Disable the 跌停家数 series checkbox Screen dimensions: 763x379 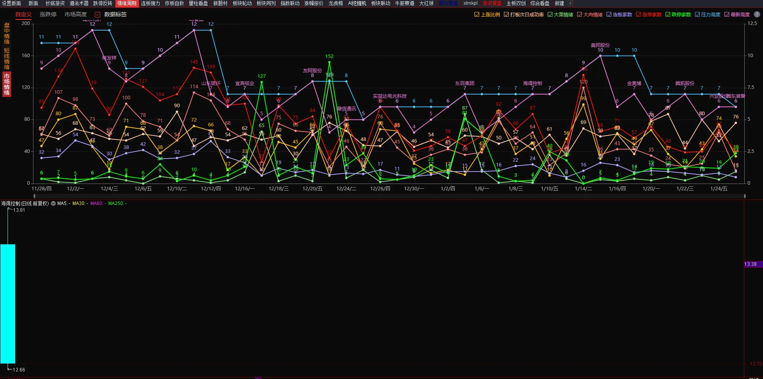pyautogui.click(x=668, y=14)
